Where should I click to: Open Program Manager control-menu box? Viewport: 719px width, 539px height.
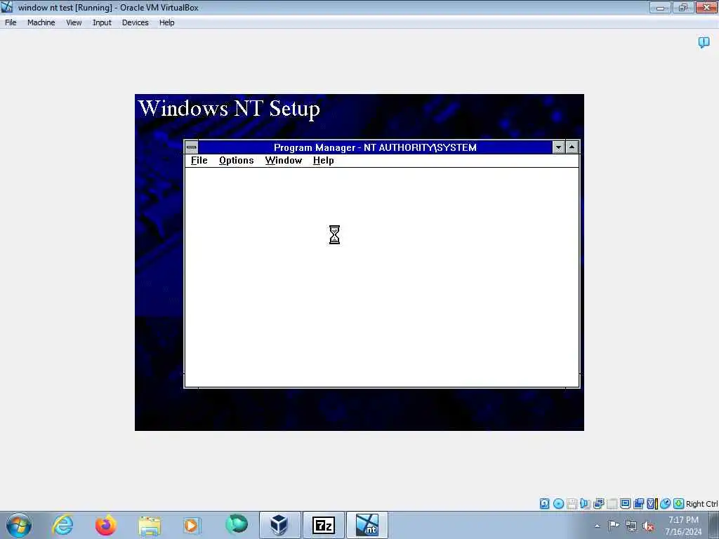point(192,147)
